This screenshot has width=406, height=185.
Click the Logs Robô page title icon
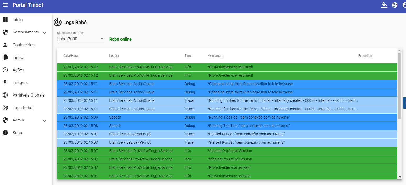[58, 23]
